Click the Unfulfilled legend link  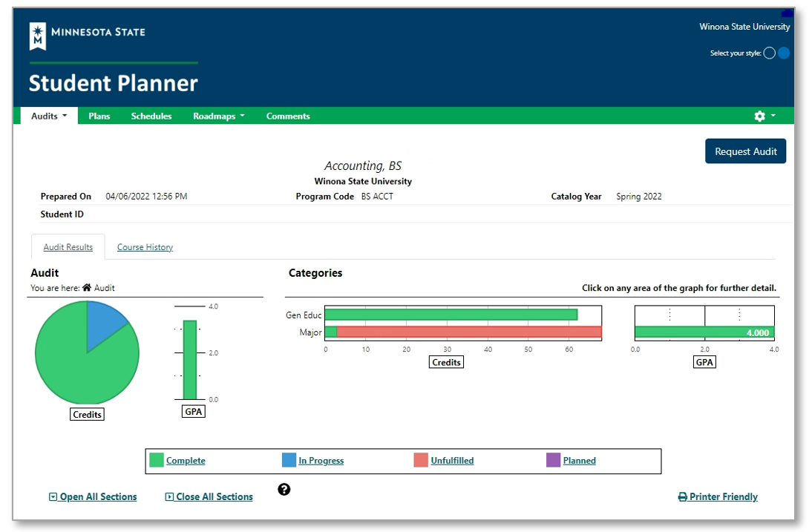point(452,461)
